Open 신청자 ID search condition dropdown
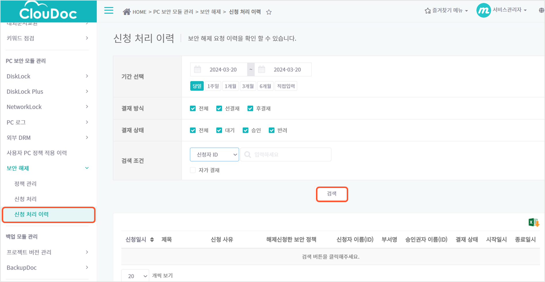This screenshot has width=545, height=282. [x=214, y=155]
